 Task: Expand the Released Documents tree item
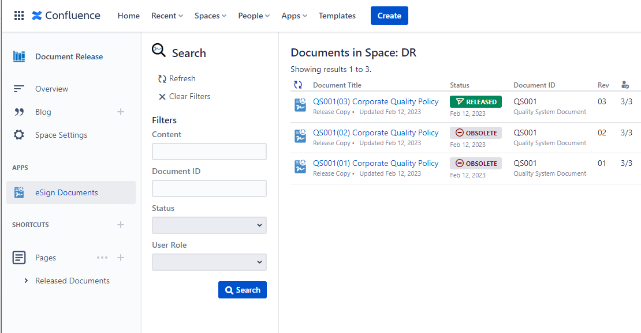pos(26,281)
